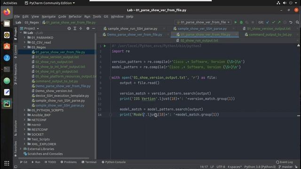This screenshot has width=301, height=169.
Task: Expand the 05_PYTHON_SCRIPTS folder
Action: [24, 110]
